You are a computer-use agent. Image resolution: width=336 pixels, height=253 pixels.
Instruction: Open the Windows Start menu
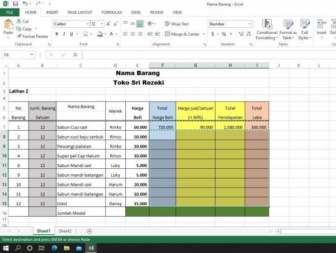click(6, 248)
